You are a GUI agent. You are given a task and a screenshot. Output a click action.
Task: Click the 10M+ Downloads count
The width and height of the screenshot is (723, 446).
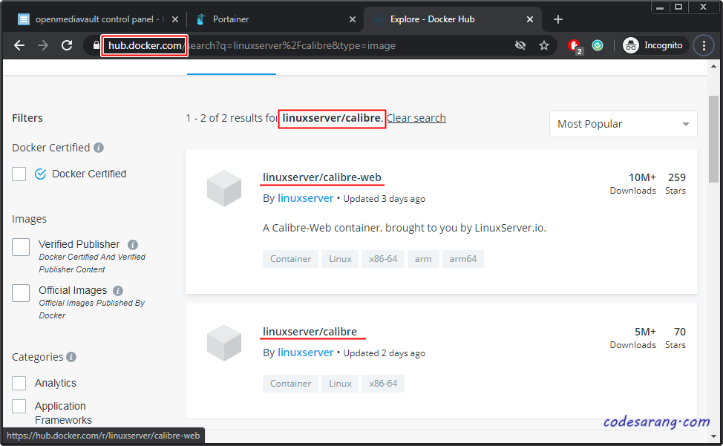point(642,178)
